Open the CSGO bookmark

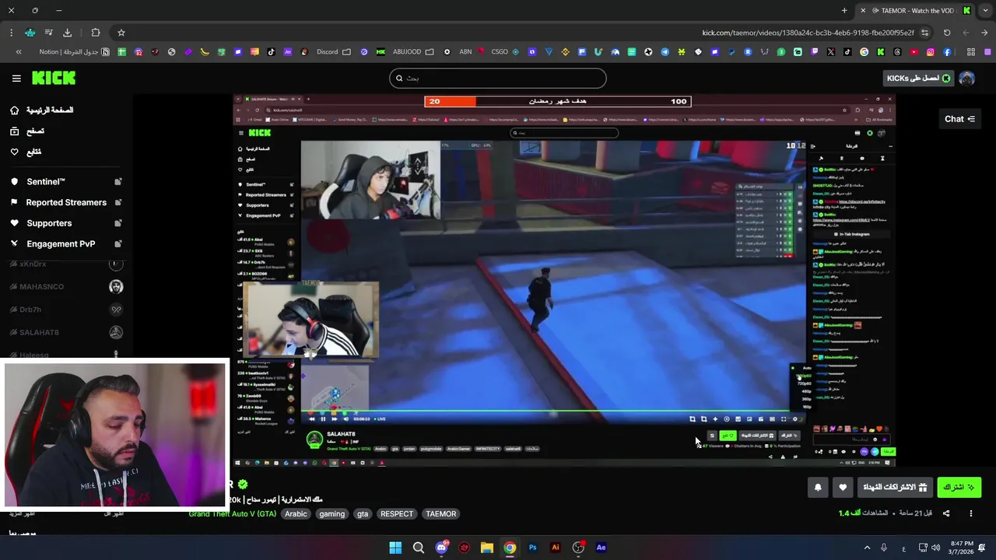(505, 52)
